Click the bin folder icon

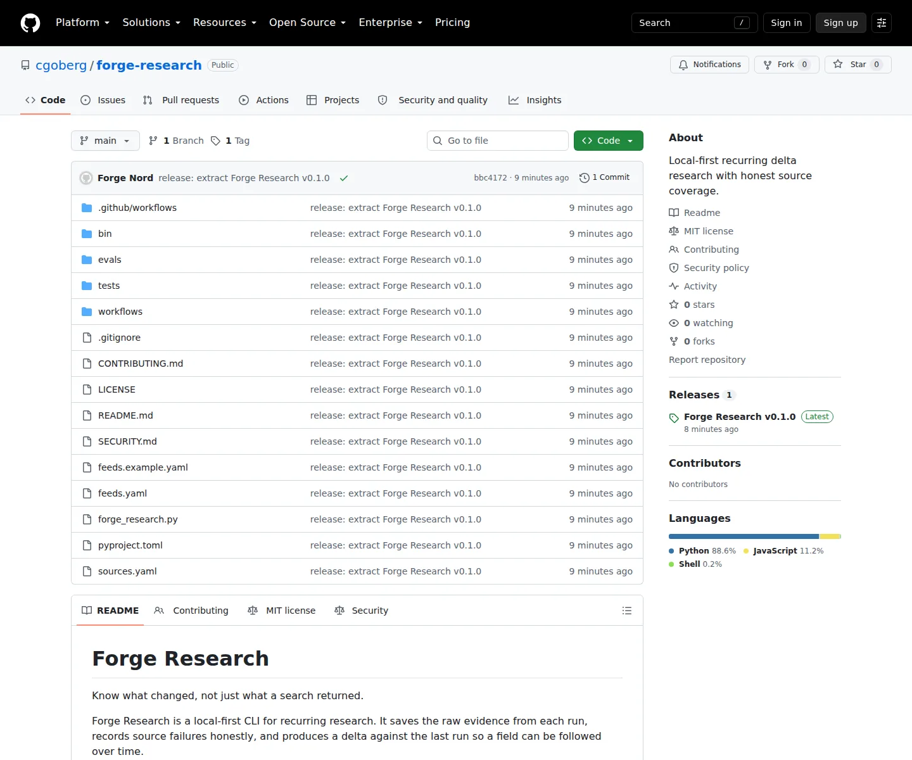point(87,234)
